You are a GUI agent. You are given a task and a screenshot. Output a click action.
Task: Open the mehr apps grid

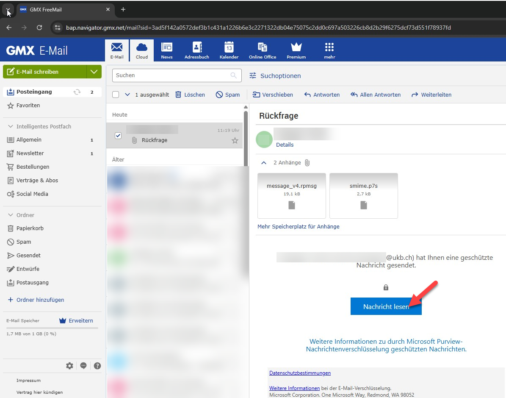point(329,50)
